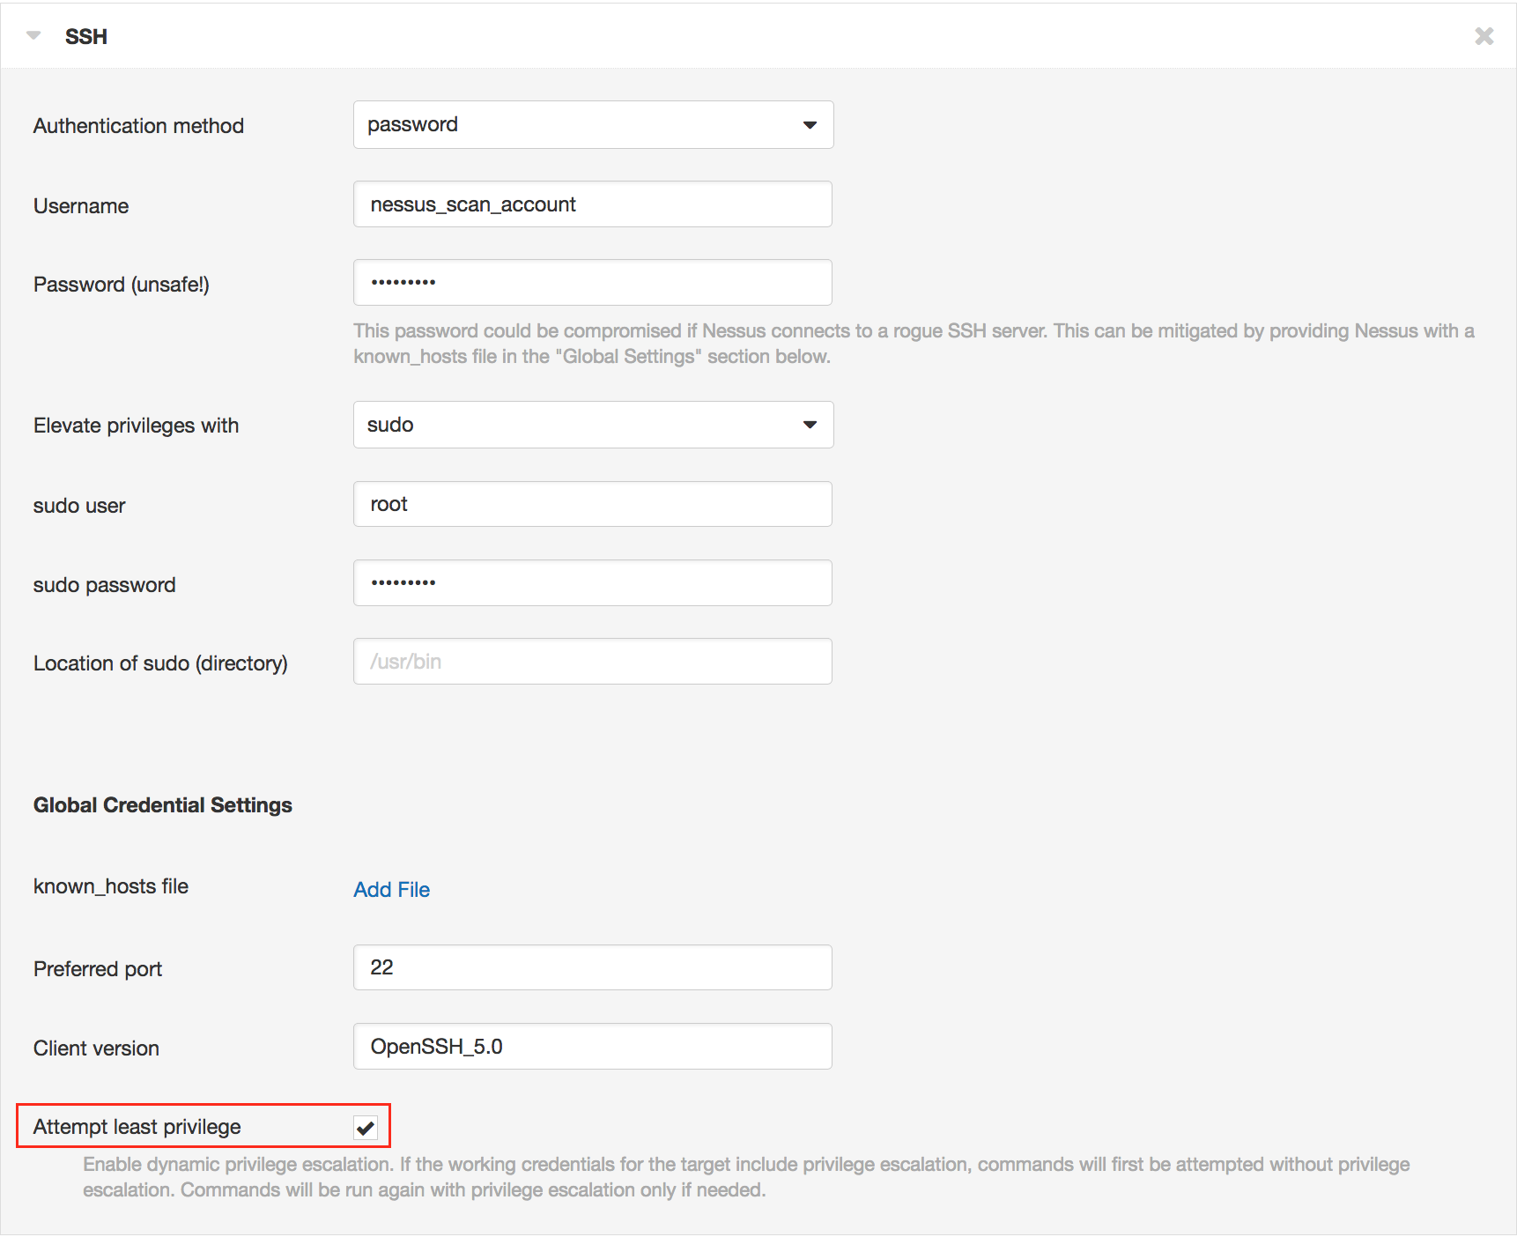The height and width of the screenshot is (1237, 1517).
Task: Click the dynamic privilege escalation description
Action: point(746,1177)
